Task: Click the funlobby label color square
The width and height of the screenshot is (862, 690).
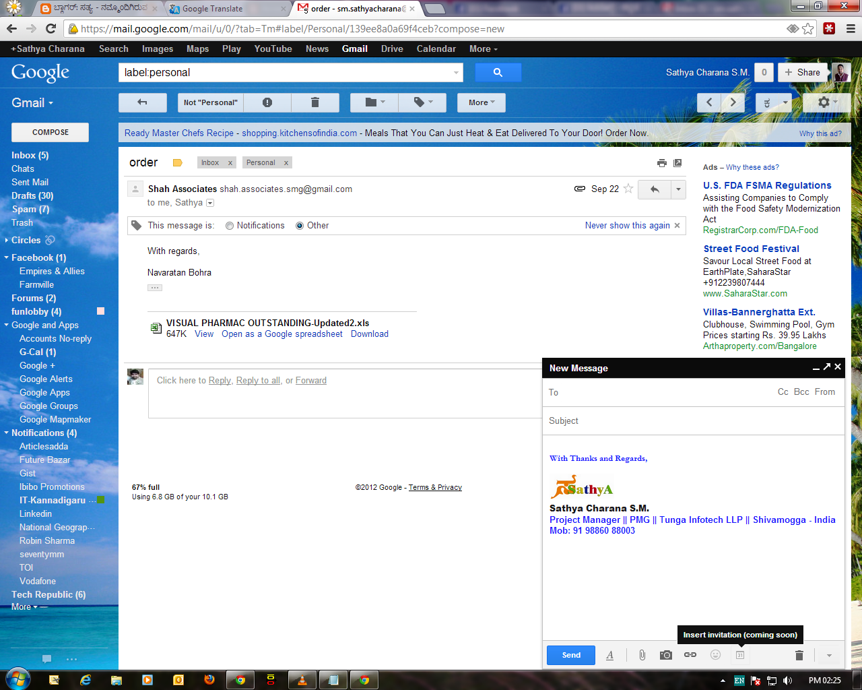Action: (101, 311)
